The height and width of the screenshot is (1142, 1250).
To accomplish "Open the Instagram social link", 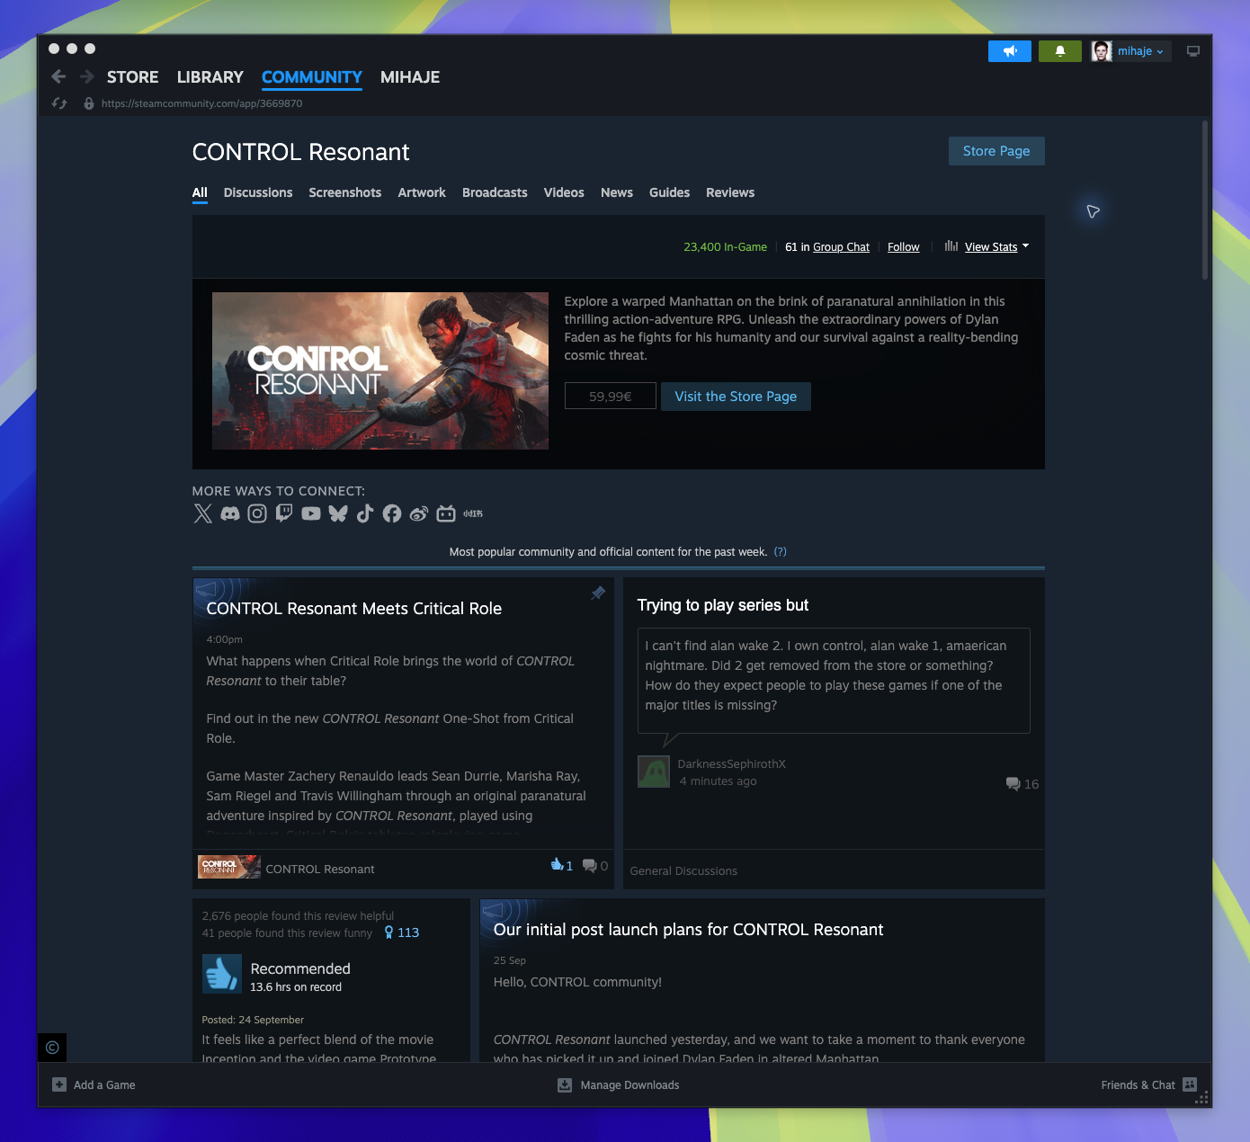I will pos(257,513).
